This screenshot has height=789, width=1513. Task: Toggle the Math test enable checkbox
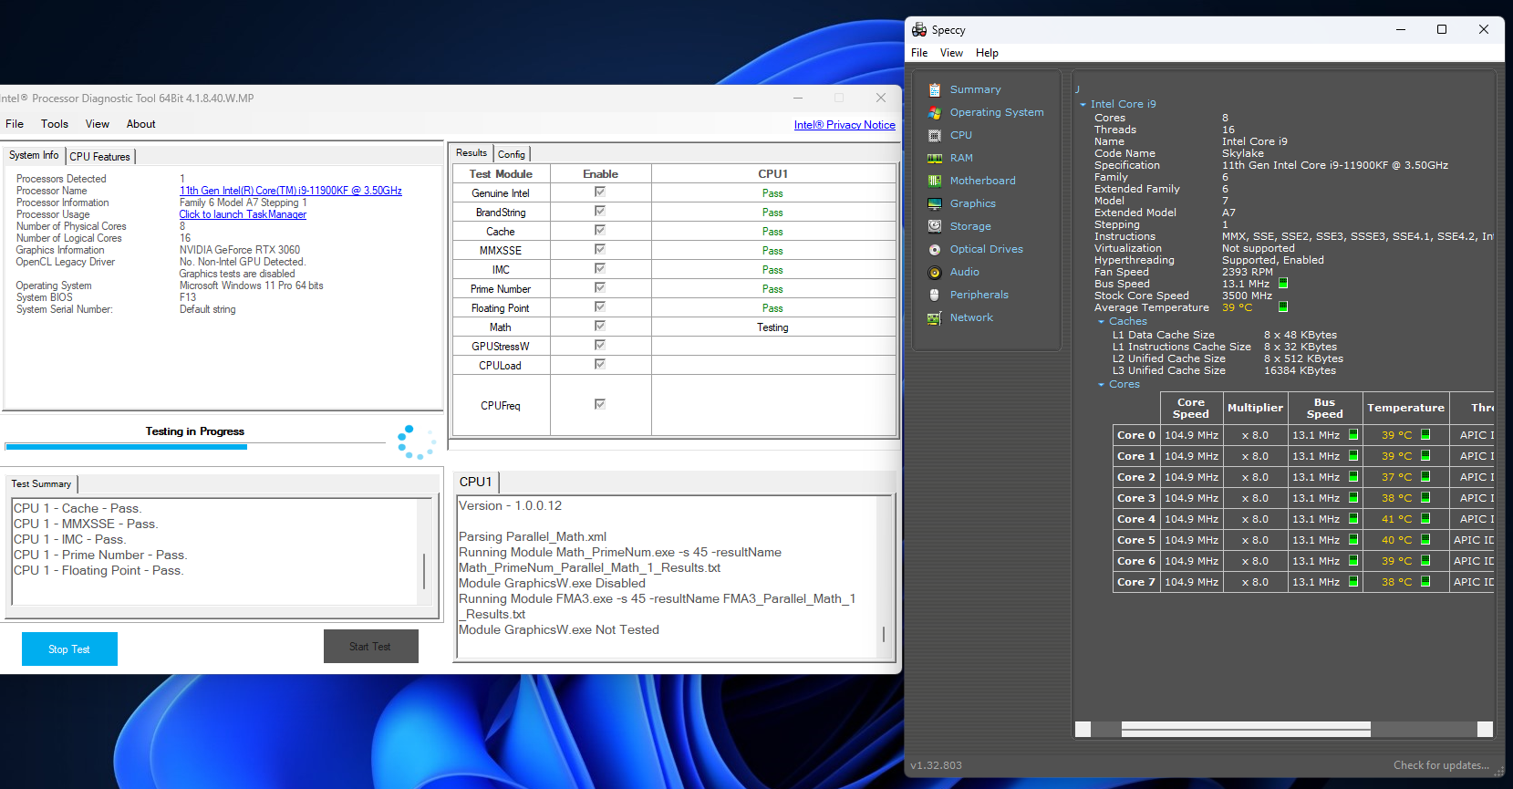pos(600,326)
